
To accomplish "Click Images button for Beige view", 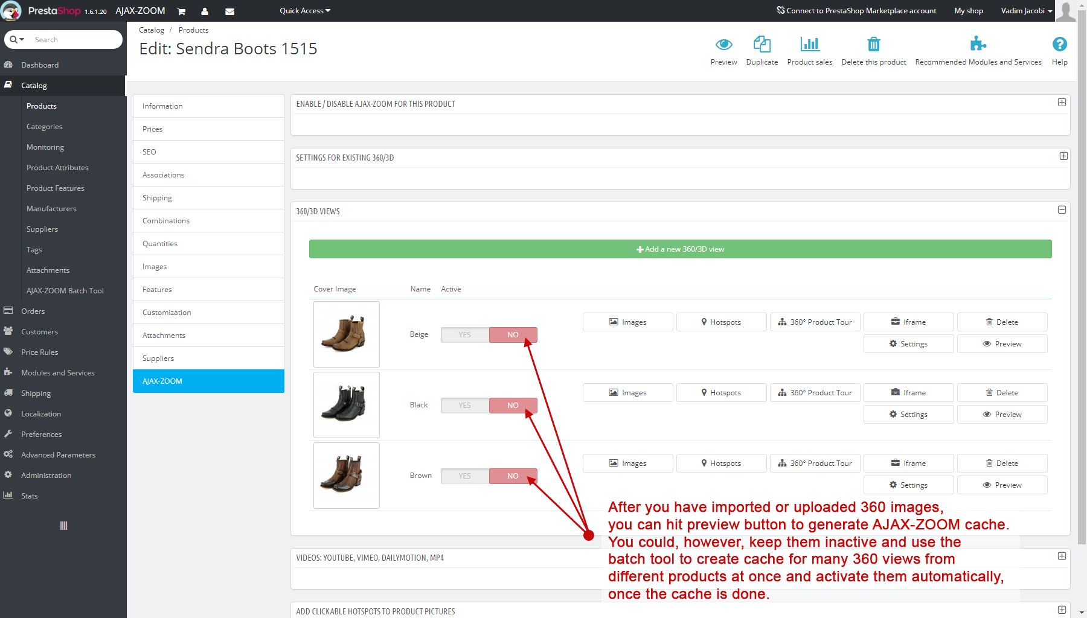I will (x=628, y=322).
